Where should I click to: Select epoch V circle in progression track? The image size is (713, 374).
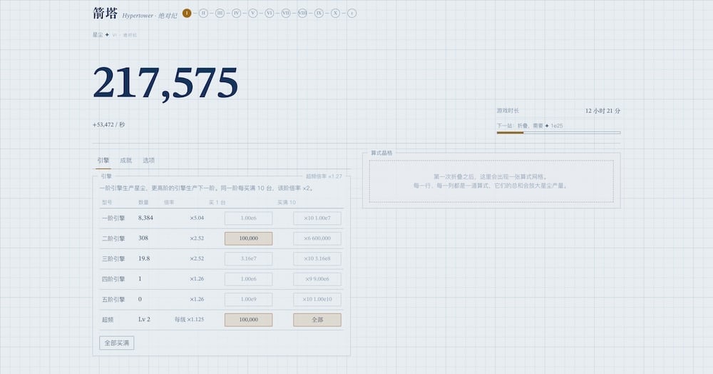pos(253,13)
